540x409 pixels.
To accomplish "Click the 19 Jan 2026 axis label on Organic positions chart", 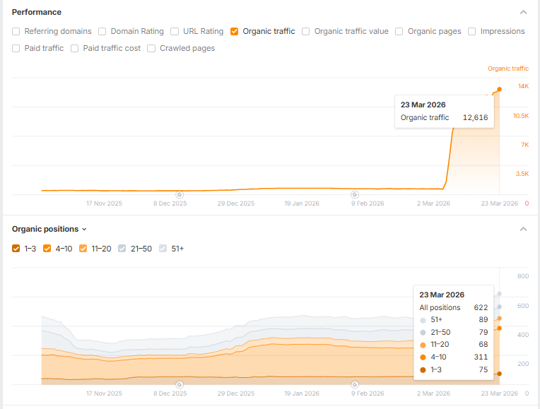I will click(302, 393).
